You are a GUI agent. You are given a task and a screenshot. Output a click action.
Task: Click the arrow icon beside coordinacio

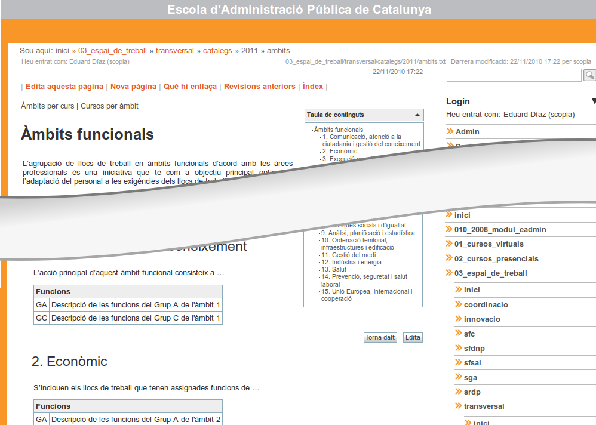459,305
